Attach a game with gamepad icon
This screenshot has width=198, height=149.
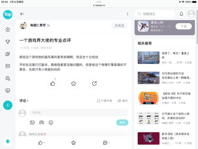pyautogui.click(x=42, y=123)
